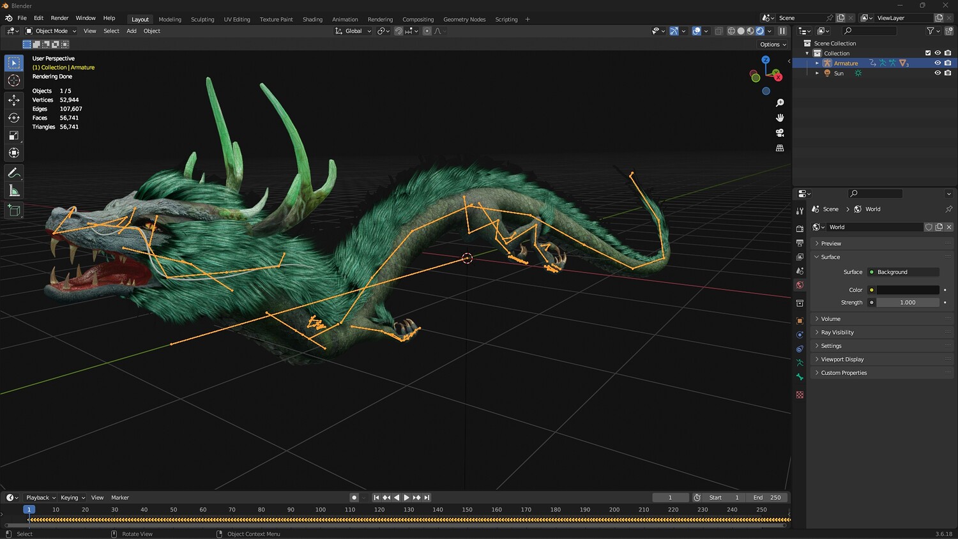Viewport: 958px width, 539px height.
Task: Pick the Measure ruler tool
Action: (13, 191)
